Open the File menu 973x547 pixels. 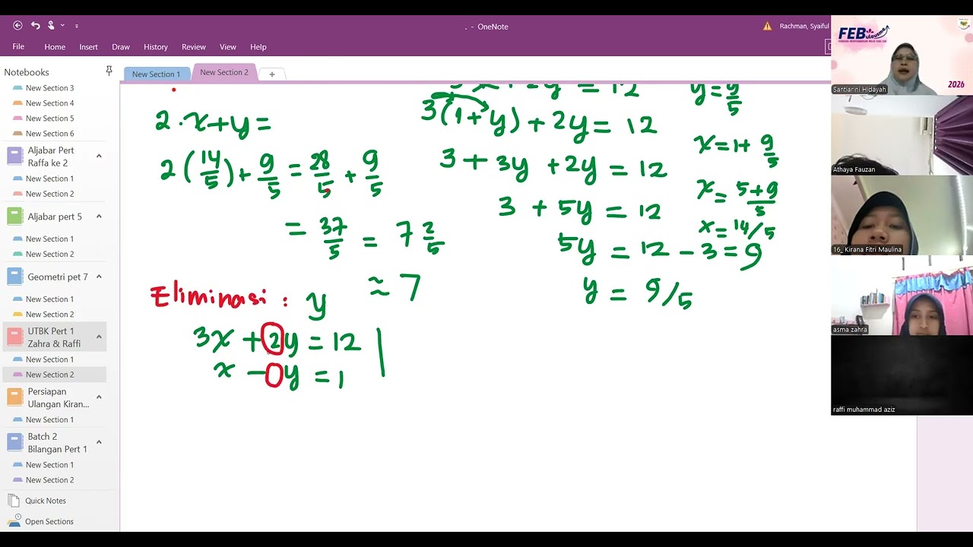(x=18, y=46)
